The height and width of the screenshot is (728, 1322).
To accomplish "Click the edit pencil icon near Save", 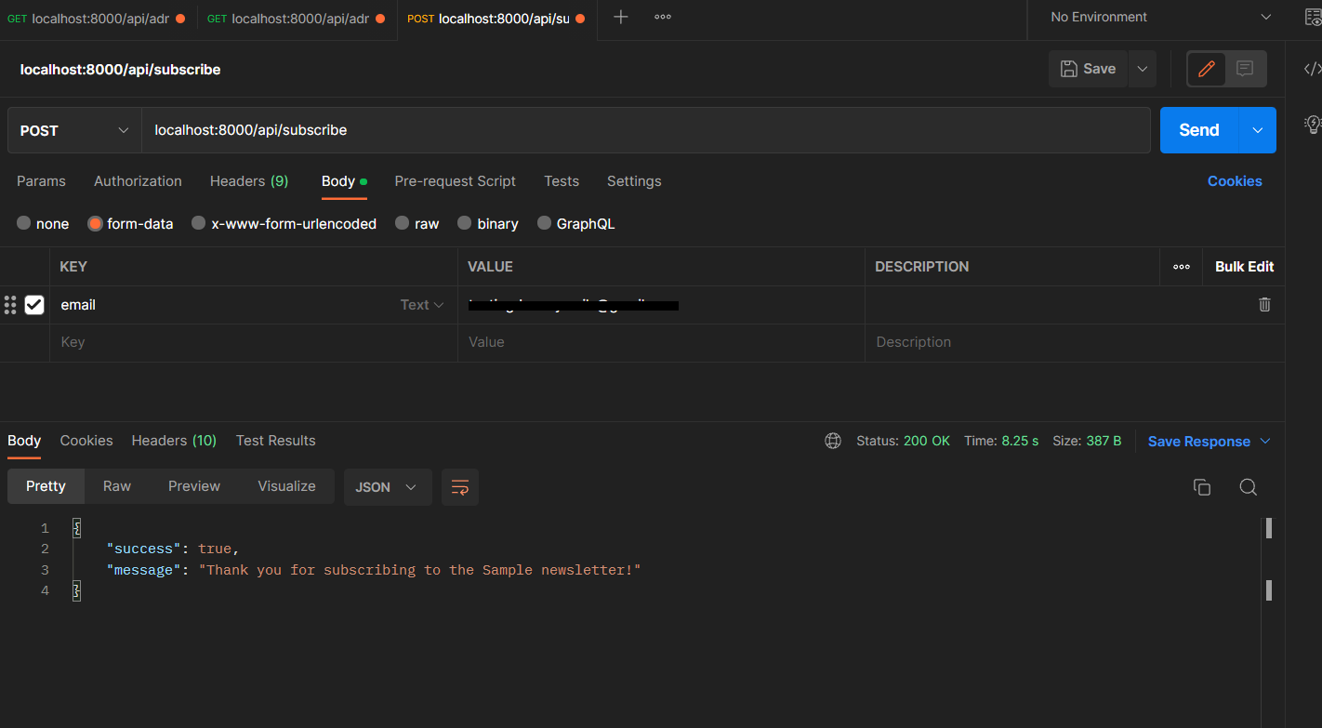I will point(1206,68).
